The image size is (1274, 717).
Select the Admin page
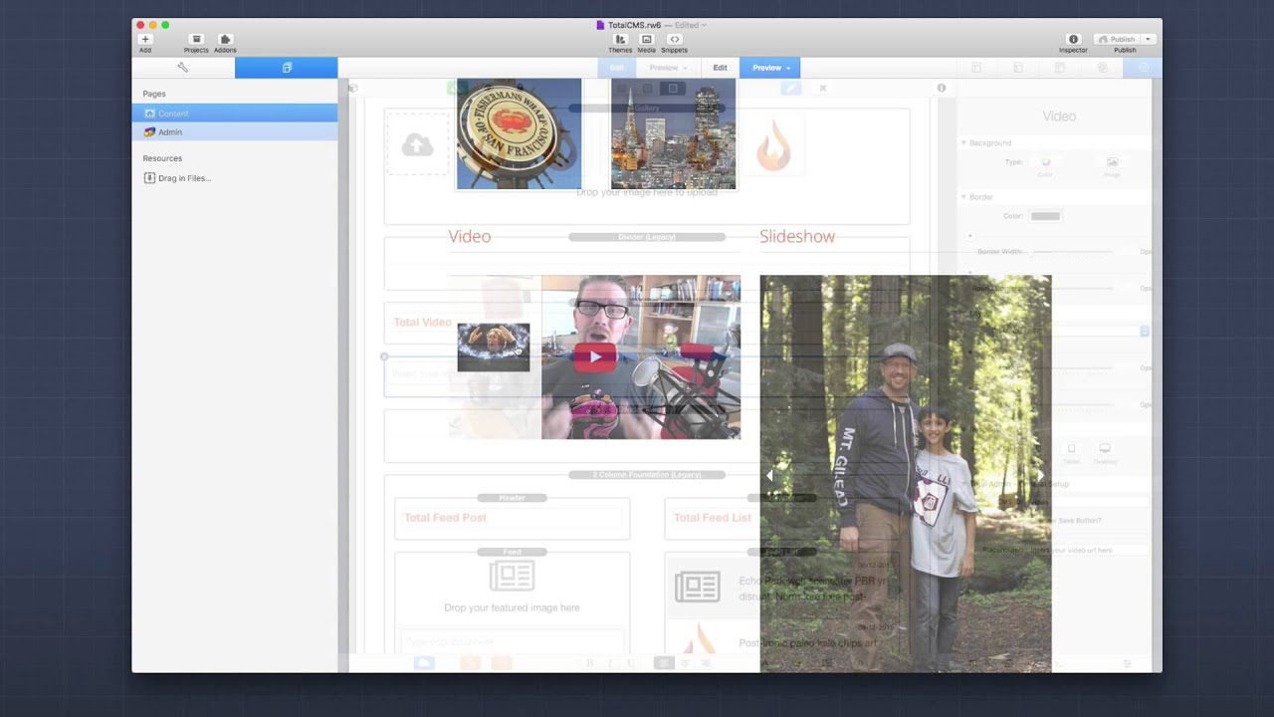(x=235, y=131)
